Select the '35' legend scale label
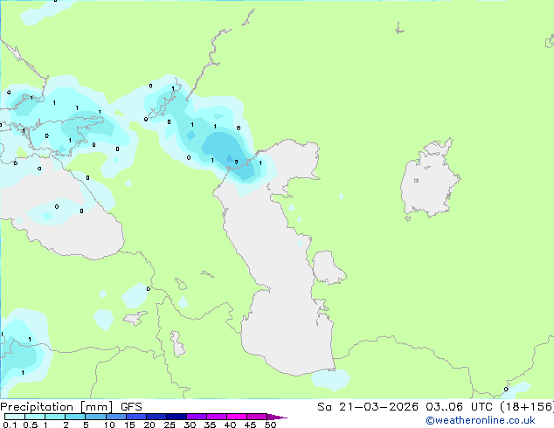 coord(210,425)
